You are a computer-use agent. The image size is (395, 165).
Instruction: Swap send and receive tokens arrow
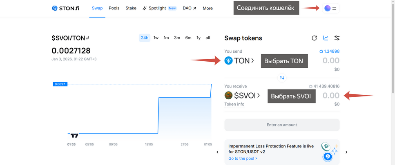click(x=282, y=78)
